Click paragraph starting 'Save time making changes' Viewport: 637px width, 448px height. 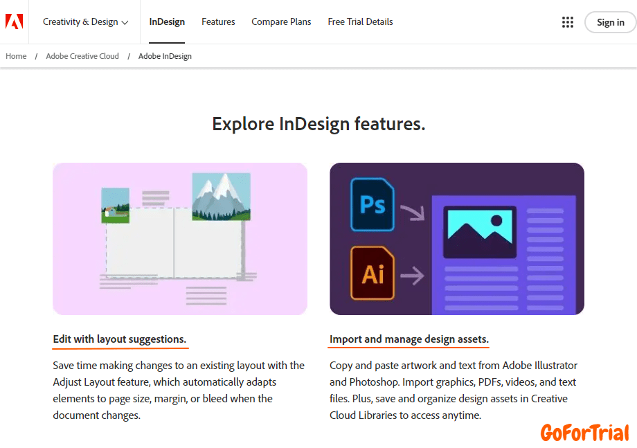(x=179, y=390)
